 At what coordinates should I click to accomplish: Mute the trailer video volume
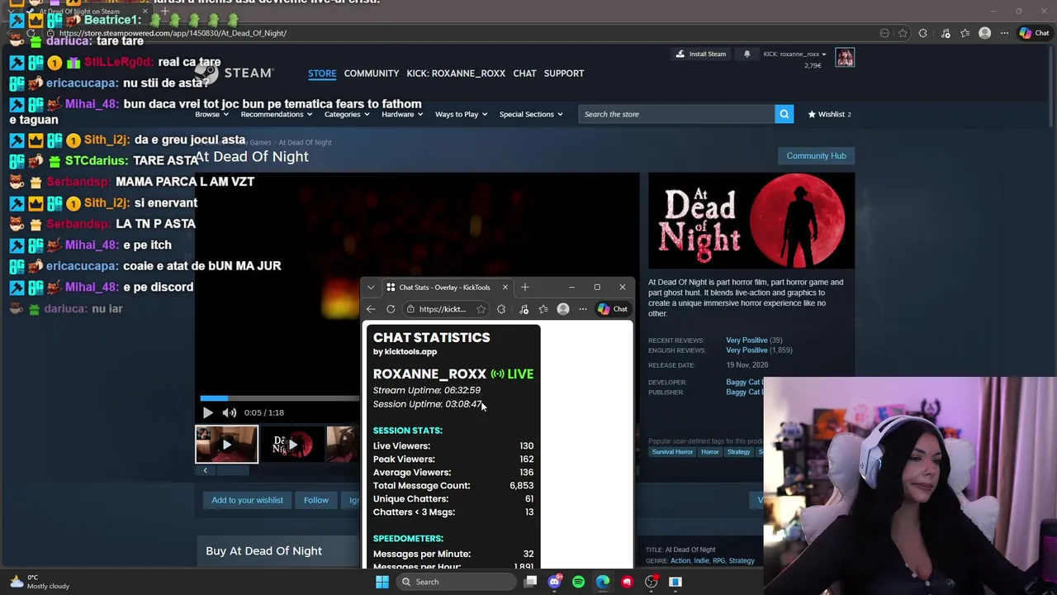click(230, 412)
